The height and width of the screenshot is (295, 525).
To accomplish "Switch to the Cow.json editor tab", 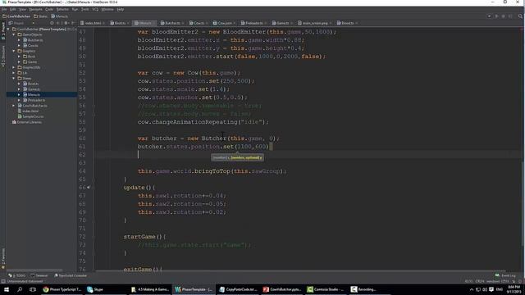I will [x=224, y=23].
